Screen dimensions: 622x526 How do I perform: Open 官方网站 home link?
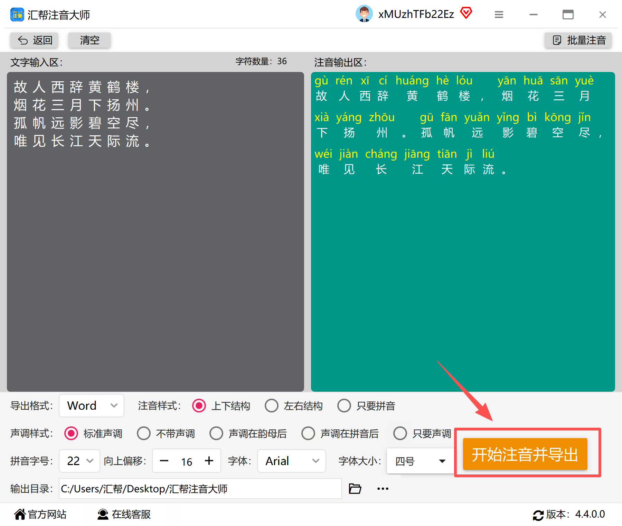tap(40, 514)
